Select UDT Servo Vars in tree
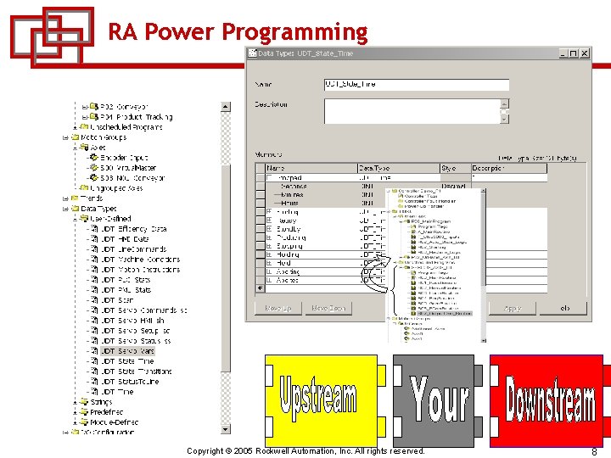Screen dimensions: 611x458 (127, 351)
